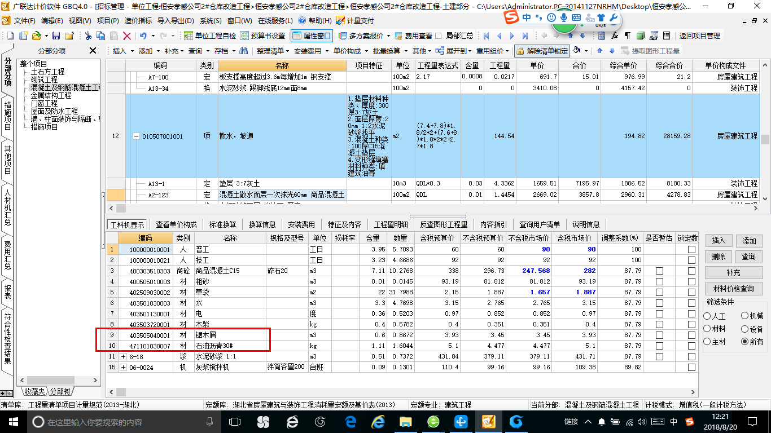Select the 主材 filter radio button
This screenshot has width=771, height=433.
tap(707, 342)
